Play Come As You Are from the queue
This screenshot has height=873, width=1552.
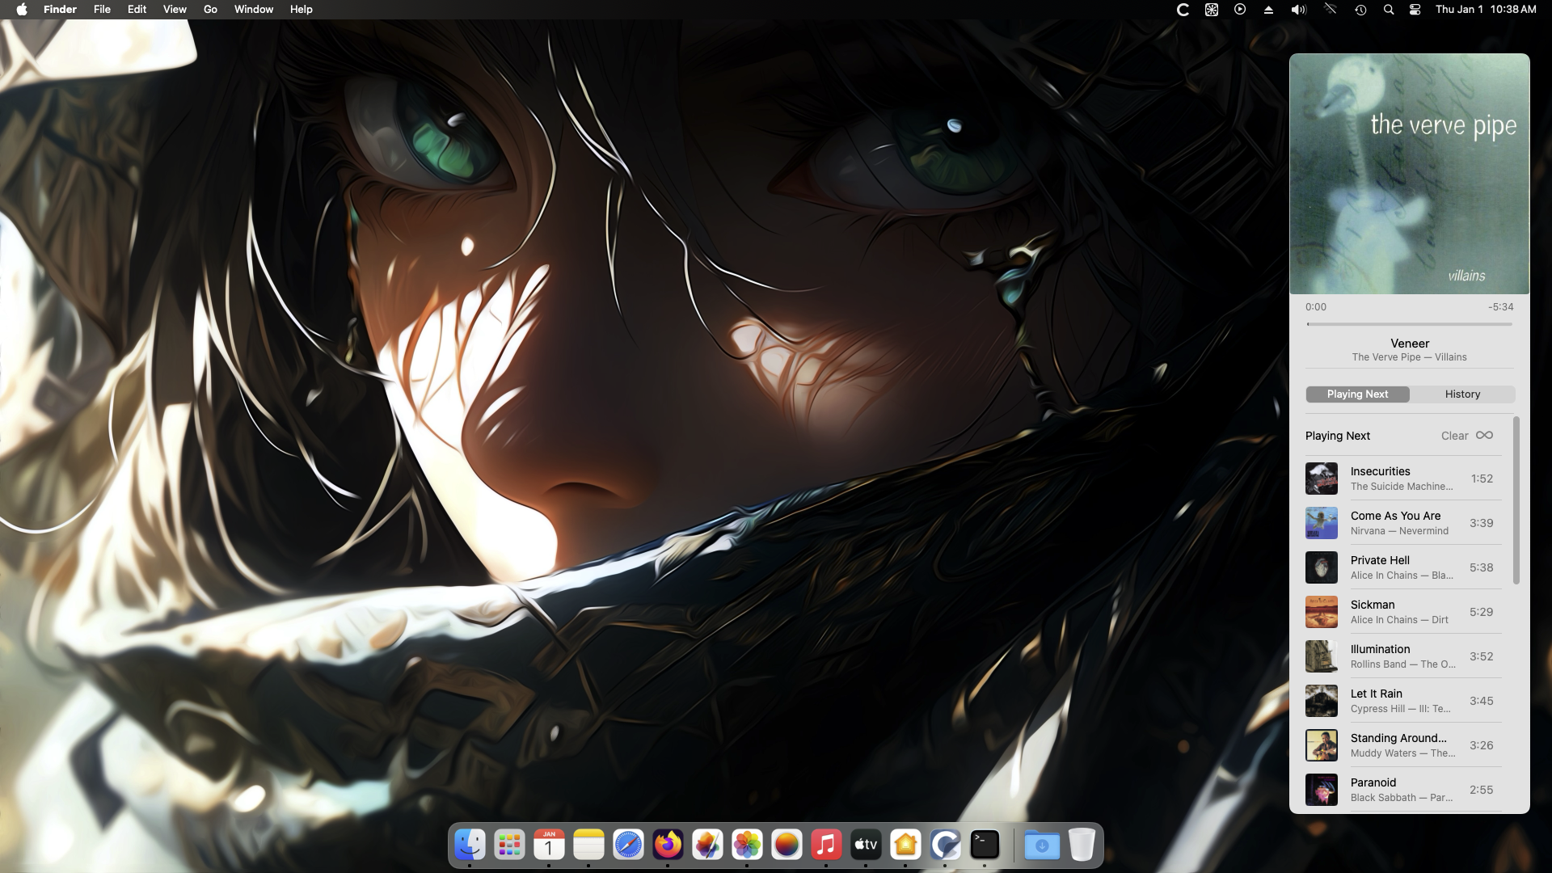click(x=1402, y=523)
